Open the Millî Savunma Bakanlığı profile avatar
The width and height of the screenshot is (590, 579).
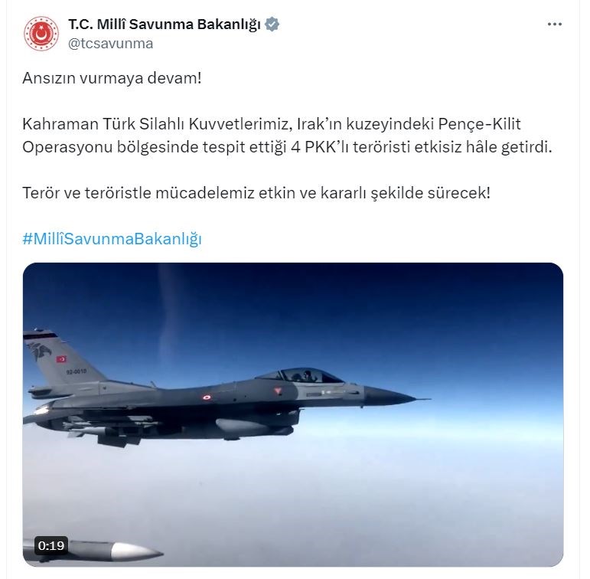pos(41,34)
